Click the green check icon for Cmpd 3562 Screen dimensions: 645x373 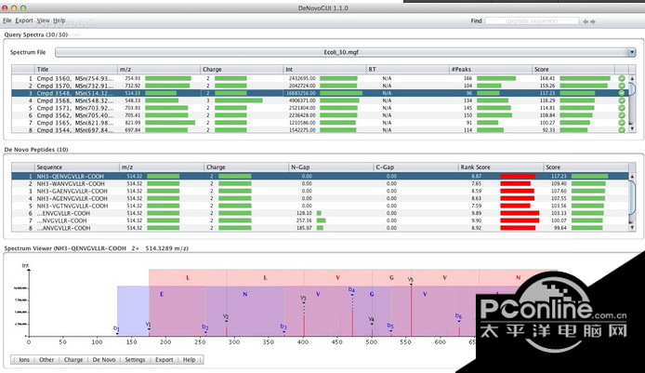pos(622,115)
